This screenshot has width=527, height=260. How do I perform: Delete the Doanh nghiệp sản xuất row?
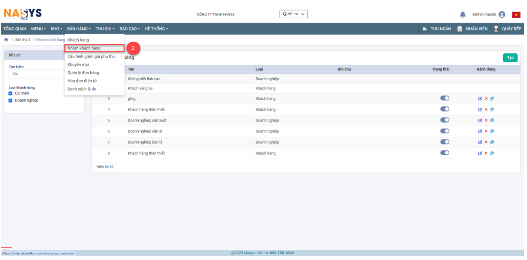(x=486, y=120)
